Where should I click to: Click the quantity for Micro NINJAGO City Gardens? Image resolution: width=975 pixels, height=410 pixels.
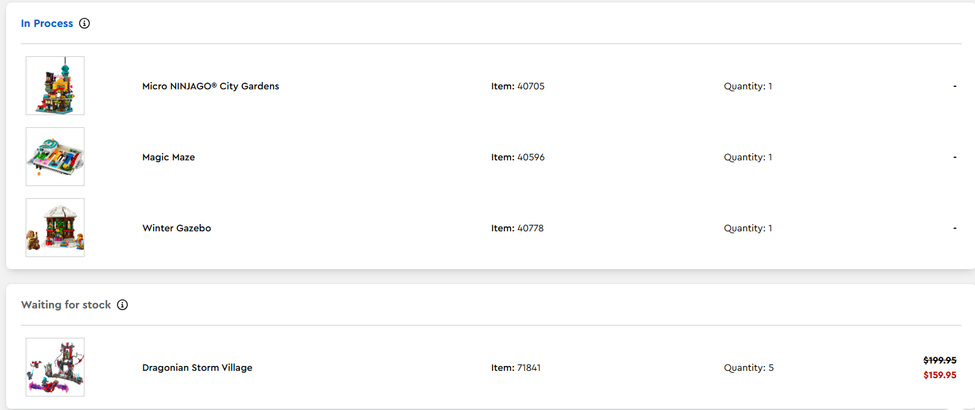[748, 86]
